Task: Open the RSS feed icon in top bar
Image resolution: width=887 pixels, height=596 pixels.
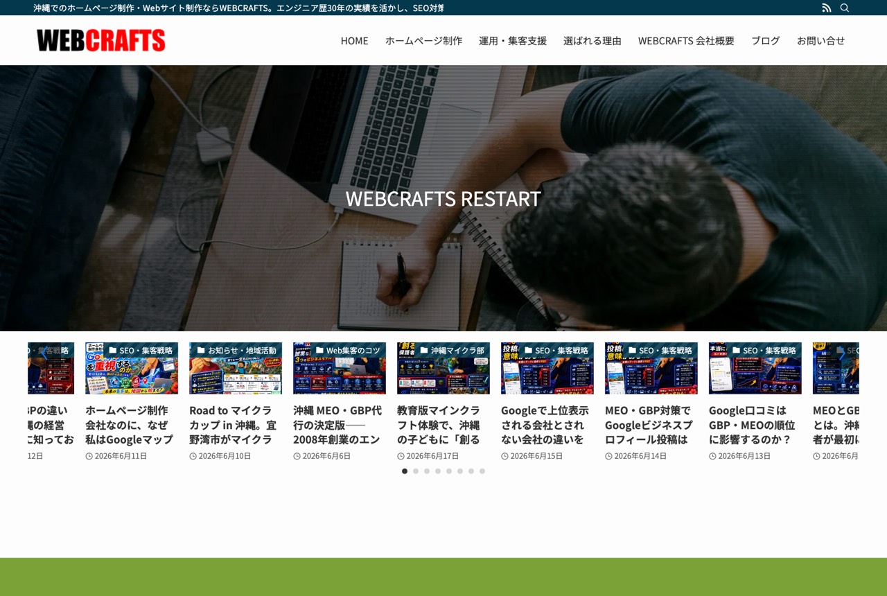Action: [826, 8]
